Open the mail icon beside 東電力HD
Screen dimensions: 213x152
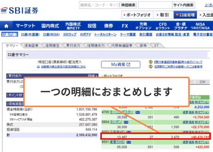129,142
